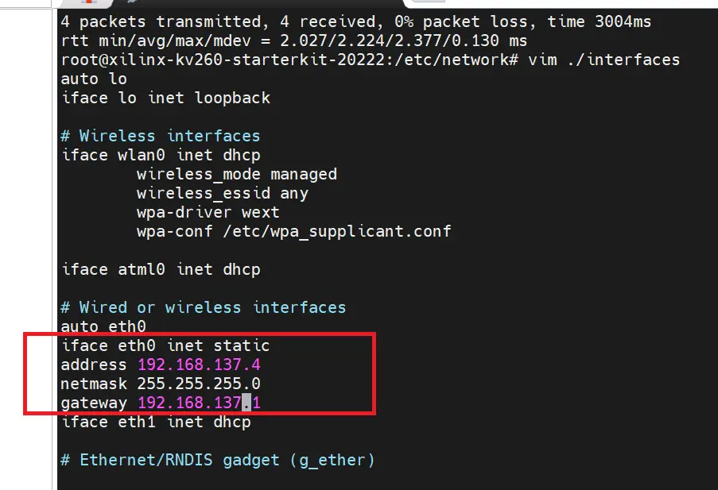Select the gateway 192.168.137.1 line
The height and width of the screenshot is (490, 718).
tap(161, 403)
